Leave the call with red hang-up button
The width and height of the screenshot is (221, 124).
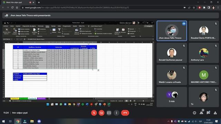(125, 113)
